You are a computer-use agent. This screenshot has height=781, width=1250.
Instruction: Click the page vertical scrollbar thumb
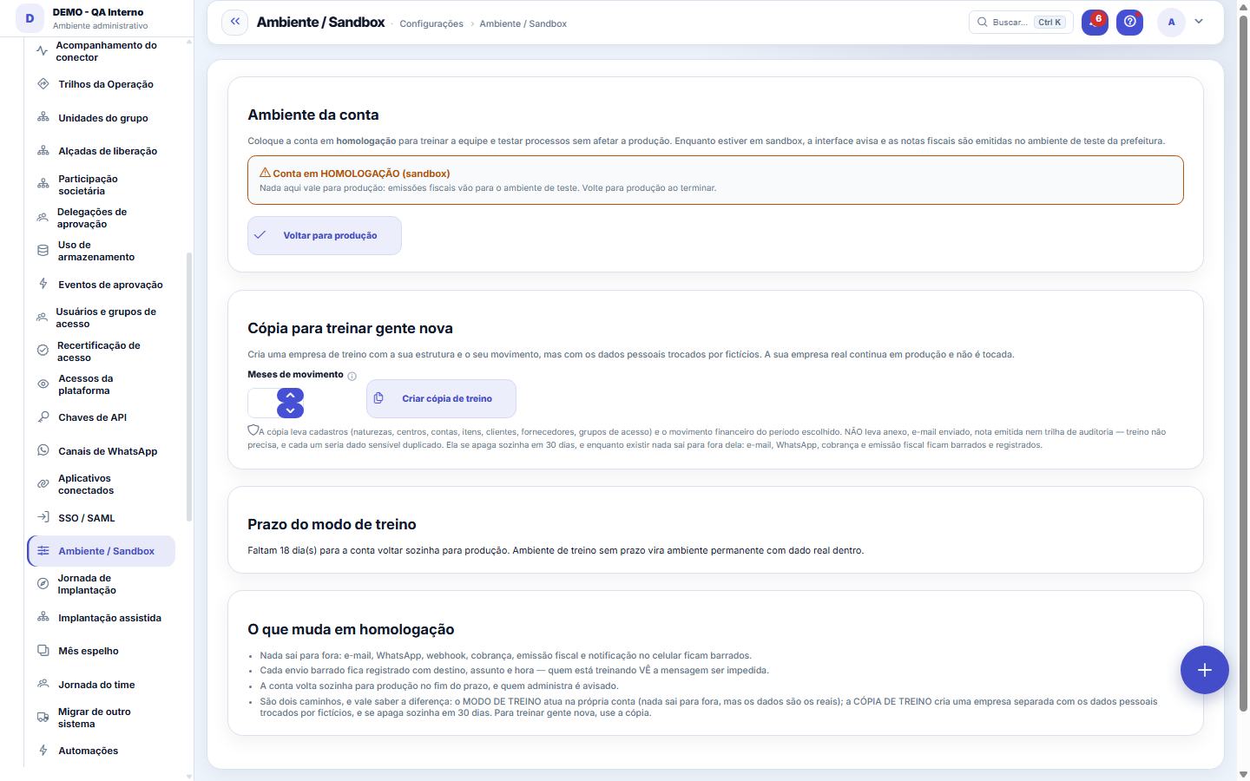click(x=1243, y=364)
